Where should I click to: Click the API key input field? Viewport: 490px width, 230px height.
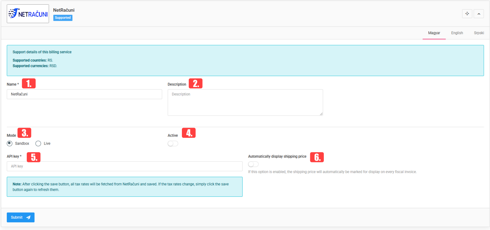[x=124, y=166]
